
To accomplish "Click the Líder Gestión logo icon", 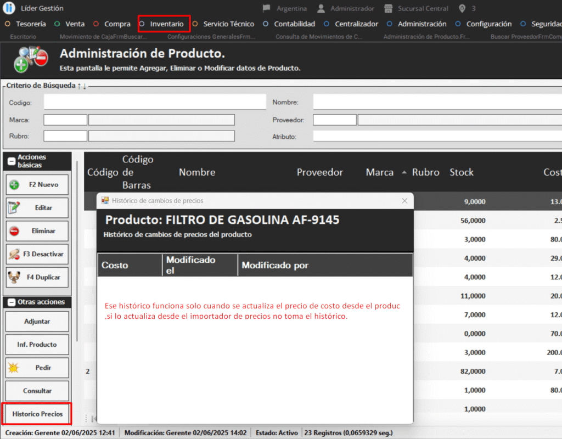I will point(9,8).
